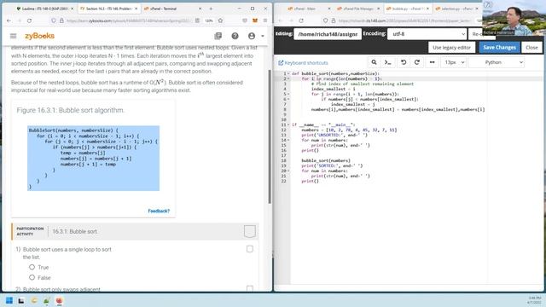
Task: Switch to the cPanel - Main tab
Action: click(306, 9)
